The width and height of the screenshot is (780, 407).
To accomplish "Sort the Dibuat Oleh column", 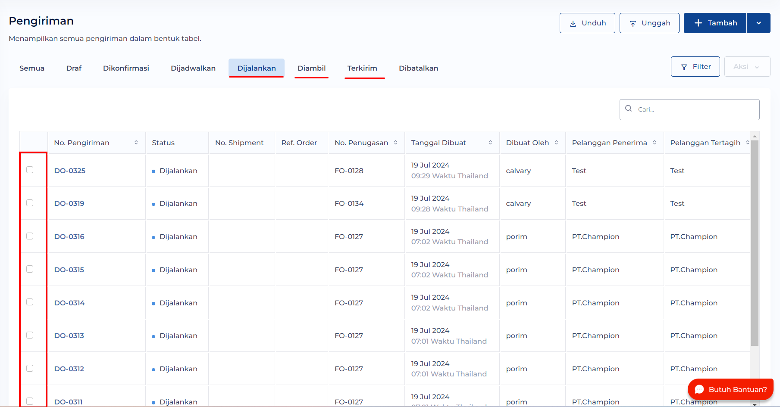I will (556, 143).
